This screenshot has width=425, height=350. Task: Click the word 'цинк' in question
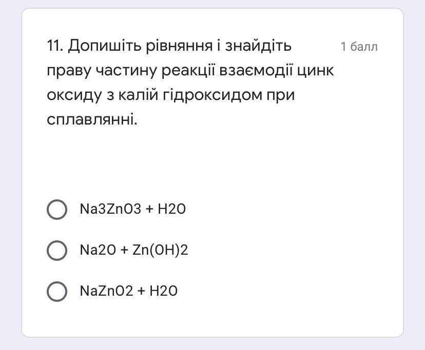tap(315, 71)
